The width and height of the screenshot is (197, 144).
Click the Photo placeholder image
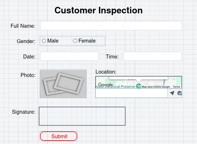click(63, 84)
